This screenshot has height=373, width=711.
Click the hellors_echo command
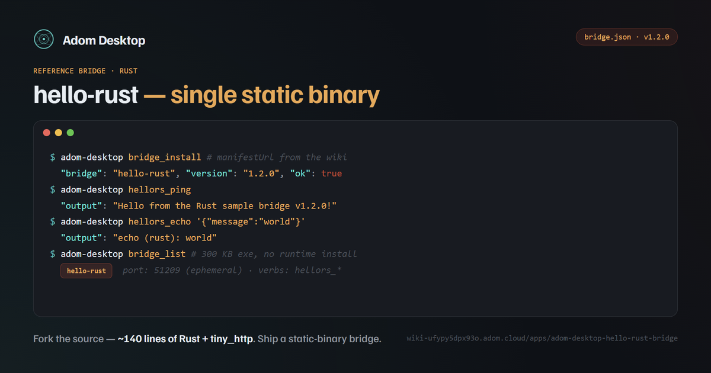(x=160, y=221)
